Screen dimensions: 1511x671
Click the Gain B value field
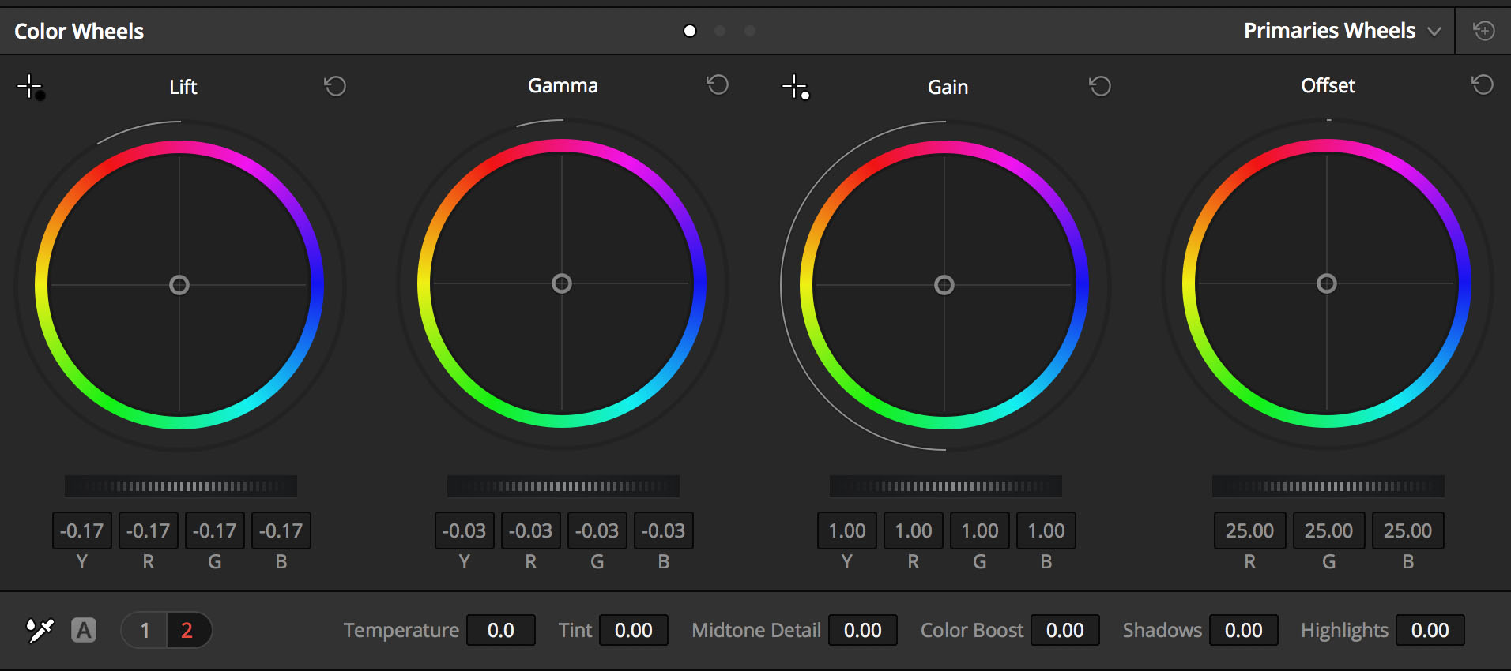click(1046, 530)
